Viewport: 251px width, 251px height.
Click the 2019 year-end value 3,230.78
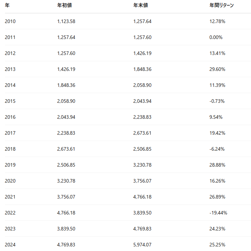pyautogui.click(x=142, y=165)
